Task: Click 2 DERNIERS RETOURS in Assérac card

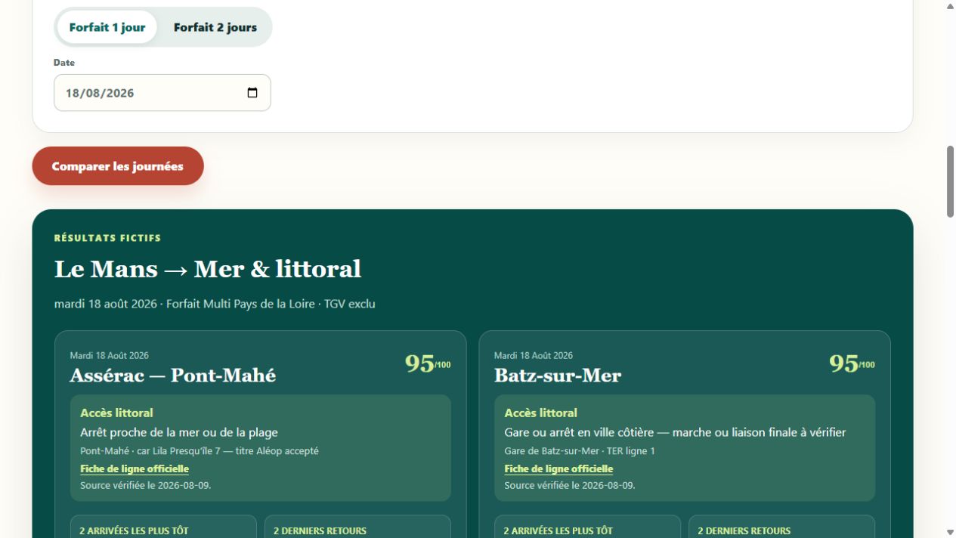Action: pos(320,531)
